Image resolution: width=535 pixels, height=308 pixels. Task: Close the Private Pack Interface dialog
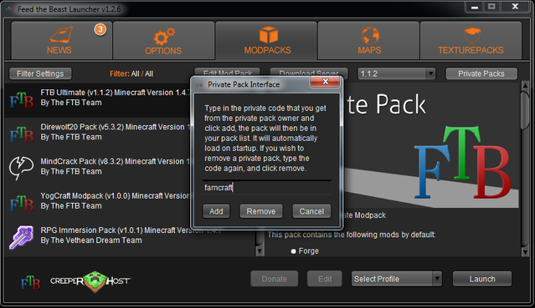click(x=325, y=82)
